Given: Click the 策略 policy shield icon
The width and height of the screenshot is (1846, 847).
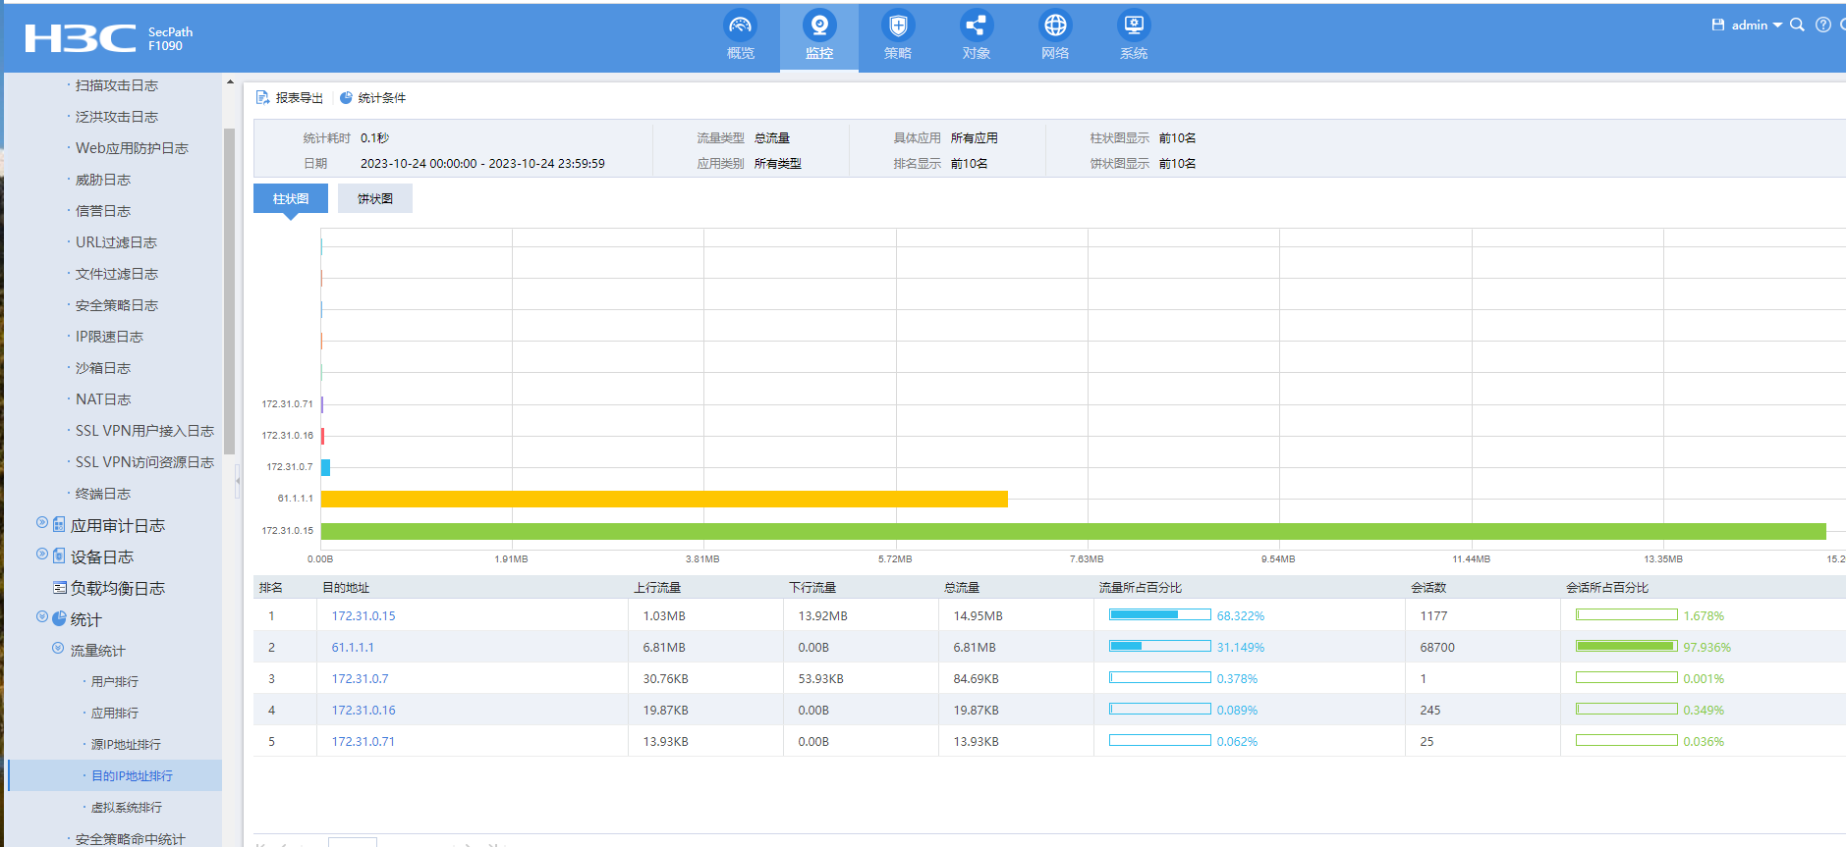Looking at the screenshot, I should (x=897, y=26).
